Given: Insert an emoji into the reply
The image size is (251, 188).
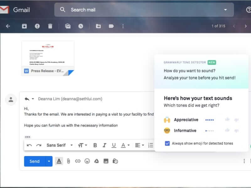Looking at the screenshot, I should pos(87,161).
